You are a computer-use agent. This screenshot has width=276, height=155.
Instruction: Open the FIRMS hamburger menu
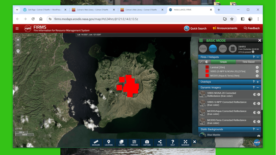click(x=17, y=29)
